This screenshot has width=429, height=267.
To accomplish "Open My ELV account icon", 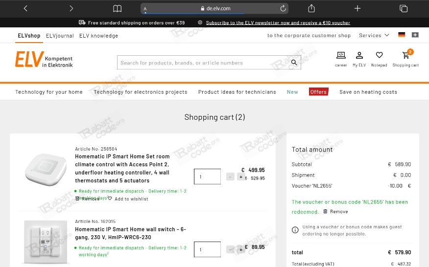I will pos(359,59).
